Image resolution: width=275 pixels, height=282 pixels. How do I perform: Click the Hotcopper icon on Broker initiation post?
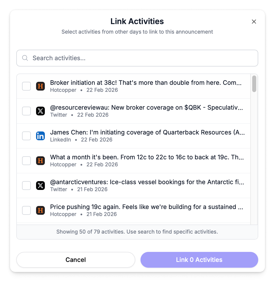[40, 86]
